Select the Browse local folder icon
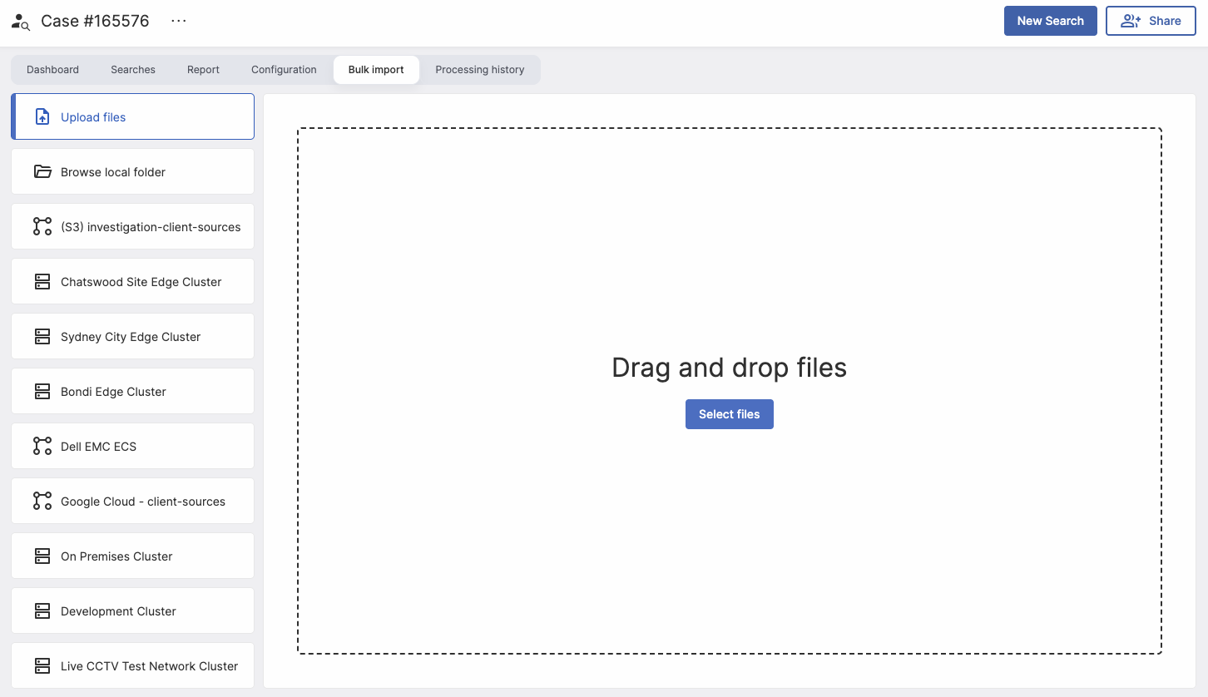Screen dimensions: 1208x697 42,171
